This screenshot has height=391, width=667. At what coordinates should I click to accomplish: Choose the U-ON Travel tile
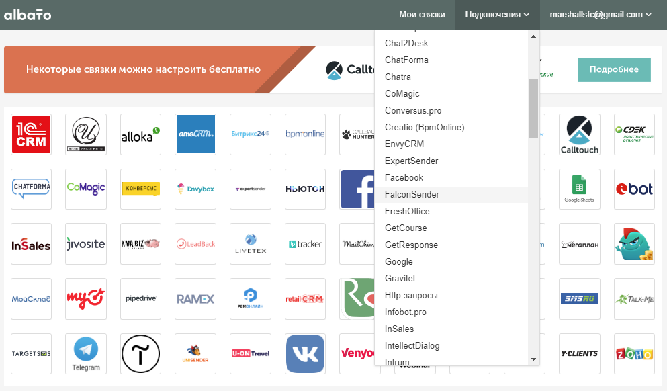point(251,354)
